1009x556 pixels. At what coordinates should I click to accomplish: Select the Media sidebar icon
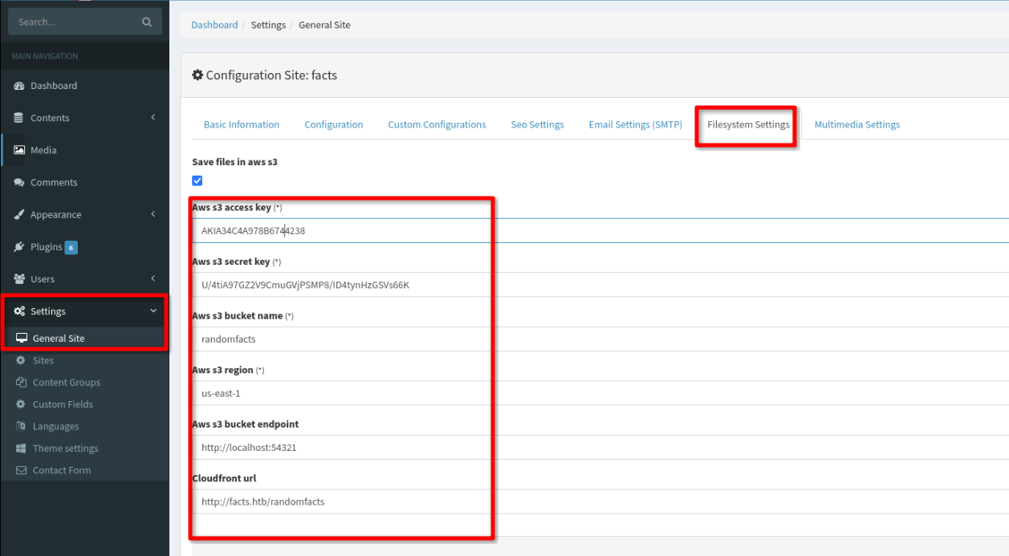tap(19, 150)
